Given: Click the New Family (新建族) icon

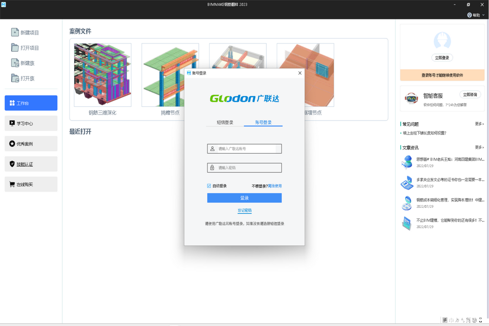Looking at the screenshot, I should [x=15, y=63].
